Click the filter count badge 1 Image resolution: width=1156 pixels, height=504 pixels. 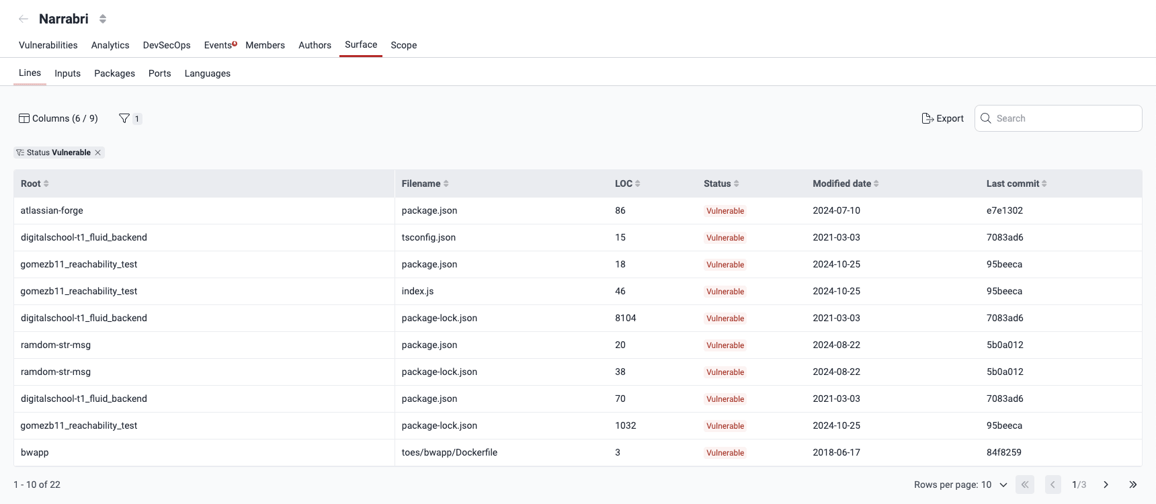click(x=137, y=119)
